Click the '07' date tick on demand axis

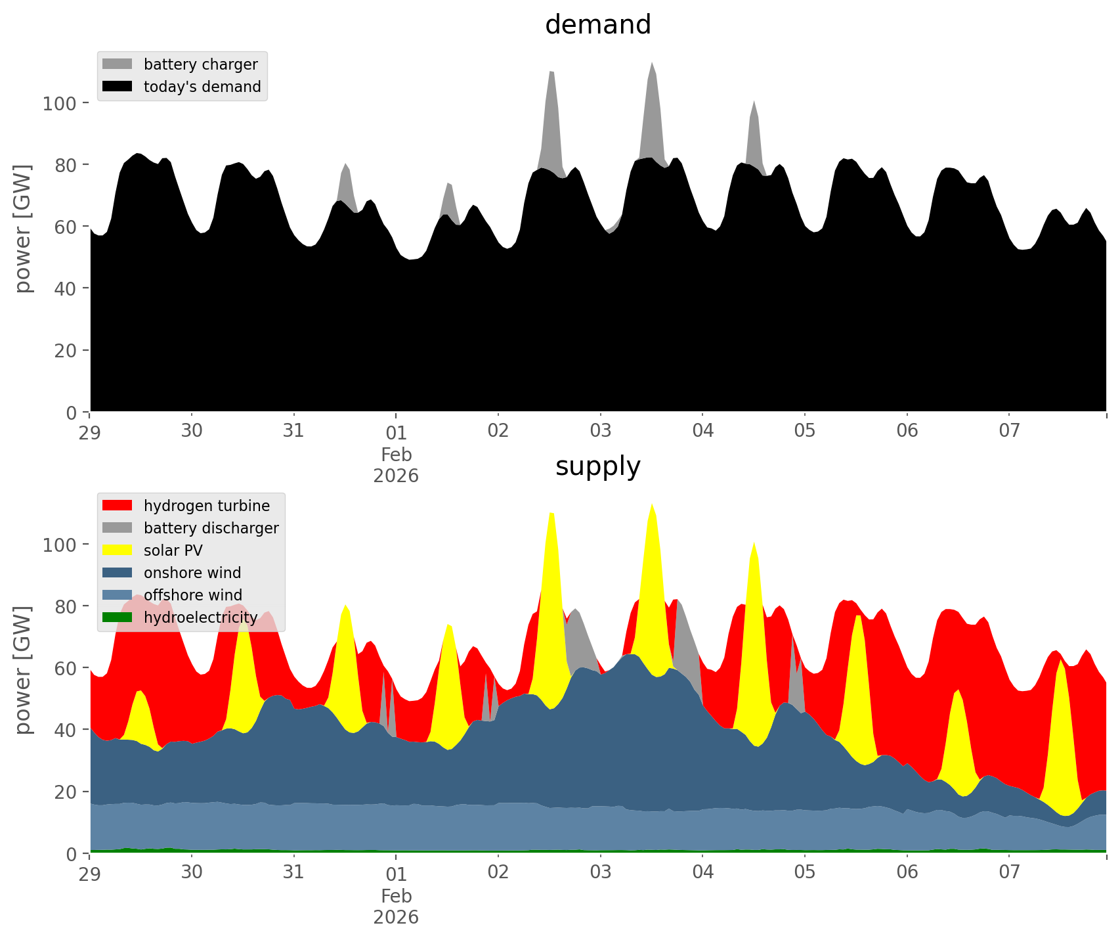pos(1009,432)
